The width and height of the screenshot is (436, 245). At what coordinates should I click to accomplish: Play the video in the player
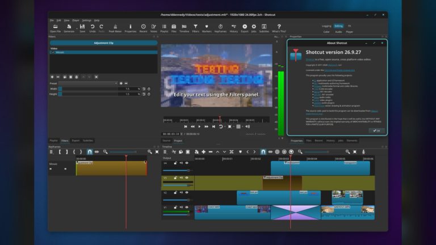click(199, 126)
